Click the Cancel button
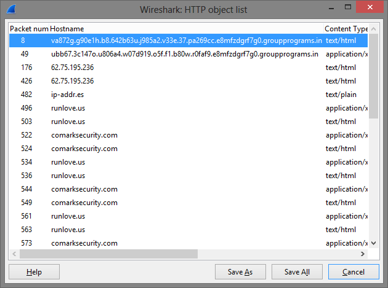 (x=354, y=271)
